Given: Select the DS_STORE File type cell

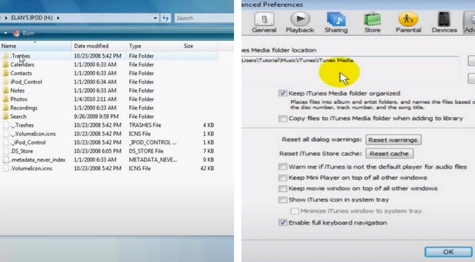Looking at the screenshot, I should [x=146, y=151].
